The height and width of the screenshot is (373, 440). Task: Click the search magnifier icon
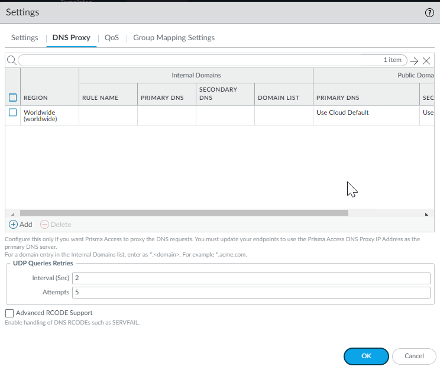tap(11, 60)
